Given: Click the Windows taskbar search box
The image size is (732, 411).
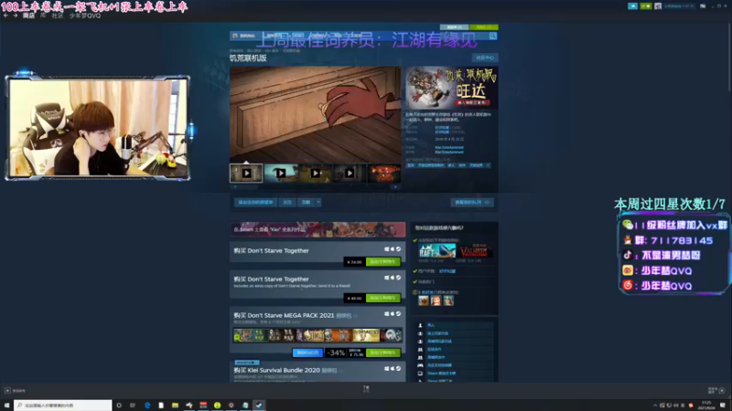Looking at the screenshot, I should (62, 406).
